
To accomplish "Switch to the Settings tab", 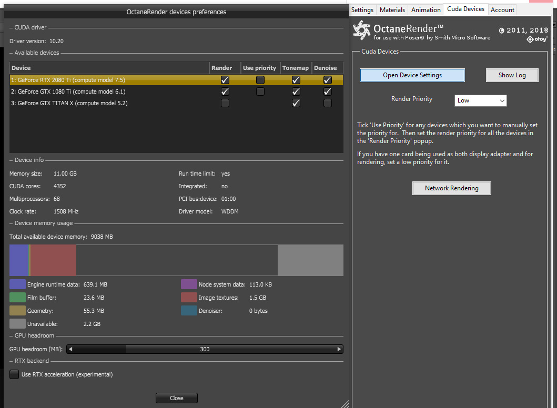I will point(362,10).
